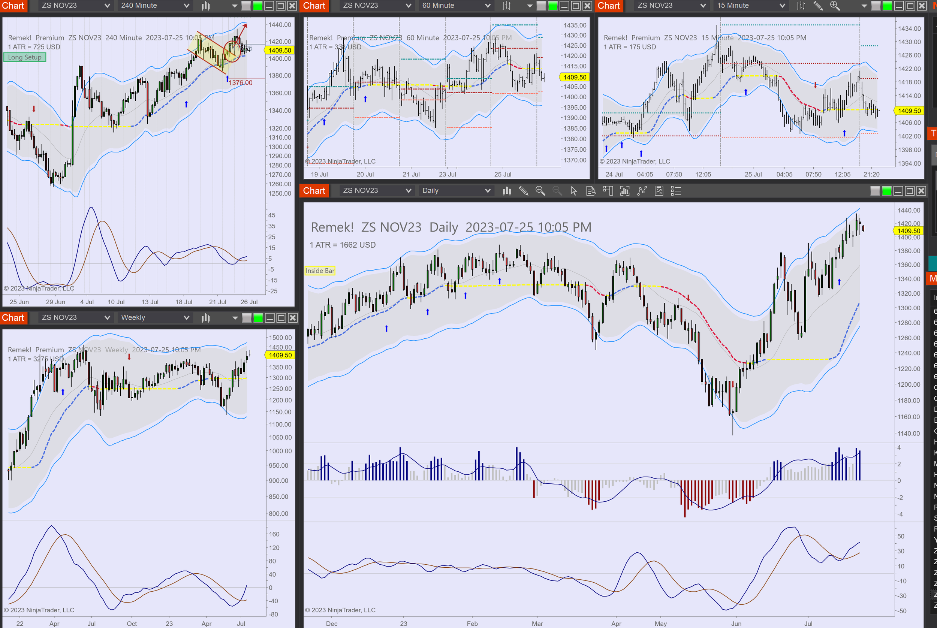Choose cursor pointer tool in Daily chart
Screen dimensions: 937x628
coord(574,191)
